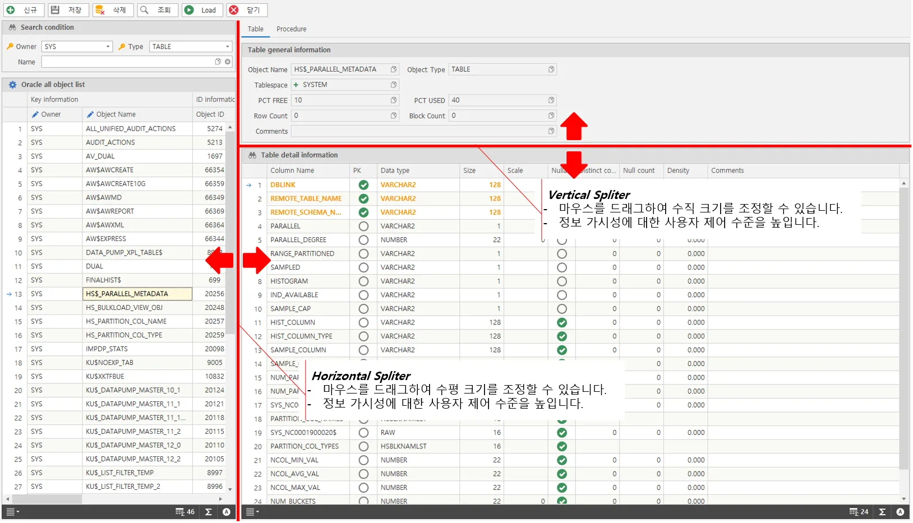
Task: Open the Owner dropdown showing SYS
Action: [109, 47]
